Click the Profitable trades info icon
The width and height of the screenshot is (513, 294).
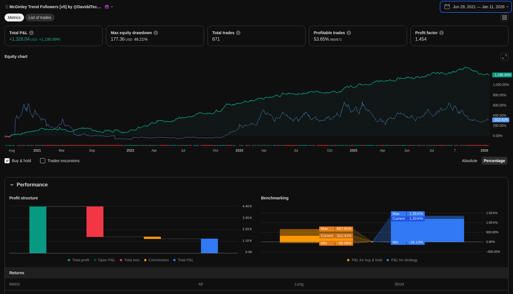349,33
